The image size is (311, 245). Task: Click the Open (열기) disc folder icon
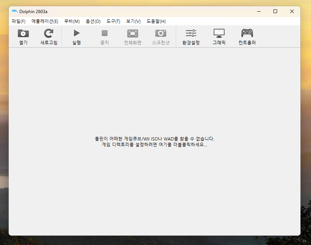(x=23, y=34)
